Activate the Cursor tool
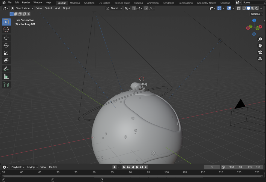The width and height of the screenshot is (266, 182). [6, 29]
